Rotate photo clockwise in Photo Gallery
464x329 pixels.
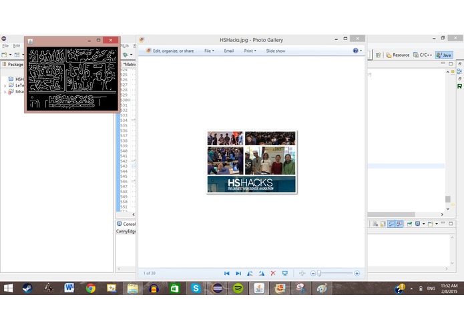pyautogui.click(x=261, y=274)
